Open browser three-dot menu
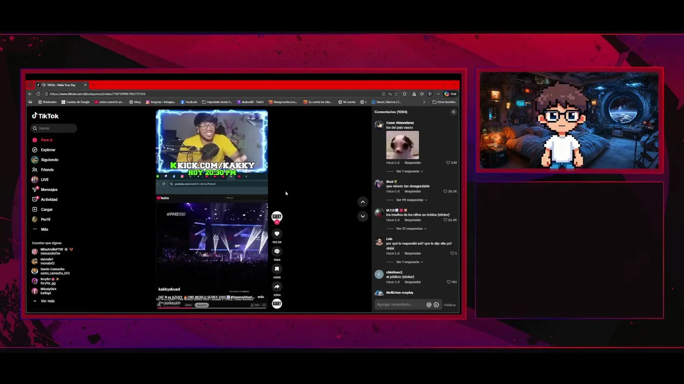The height and width of the screenshot is (384, 684). 438,94
